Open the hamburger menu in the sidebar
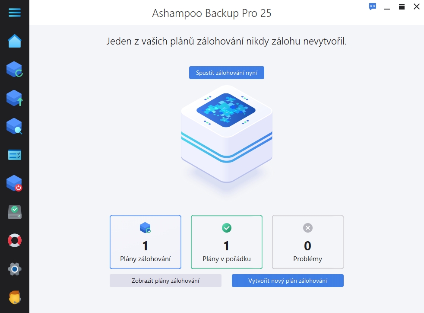Image resolution: width=424 pixels, height=313 pixels. (15, 13)
